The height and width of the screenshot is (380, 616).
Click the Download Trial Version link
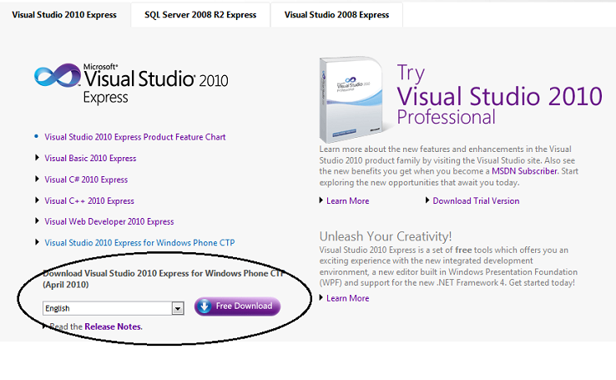point(476,201)
